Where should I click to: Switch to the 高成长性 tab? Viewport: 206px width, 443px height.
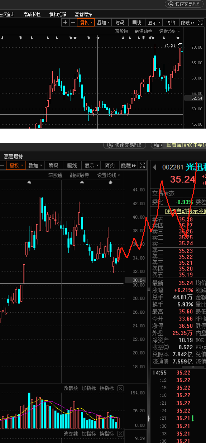click(x=32, y=14)
